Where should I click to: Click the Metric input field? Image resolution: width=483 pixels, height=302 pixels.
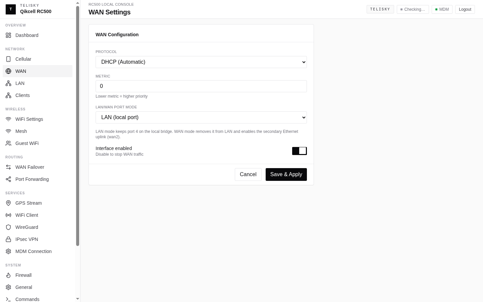click(201, 86)
